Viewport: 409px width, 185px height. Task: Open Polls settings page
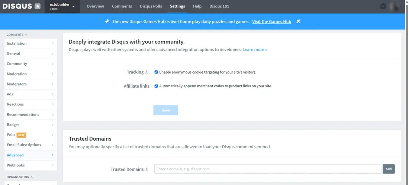coord(30,135)
